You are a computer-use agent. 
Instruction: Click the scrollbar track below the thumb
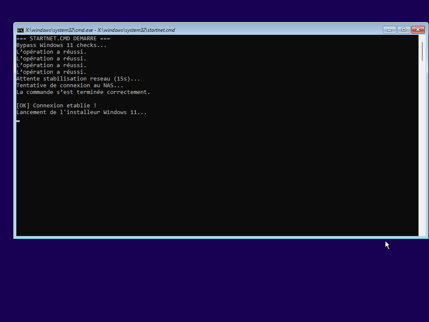pos(422,147)
